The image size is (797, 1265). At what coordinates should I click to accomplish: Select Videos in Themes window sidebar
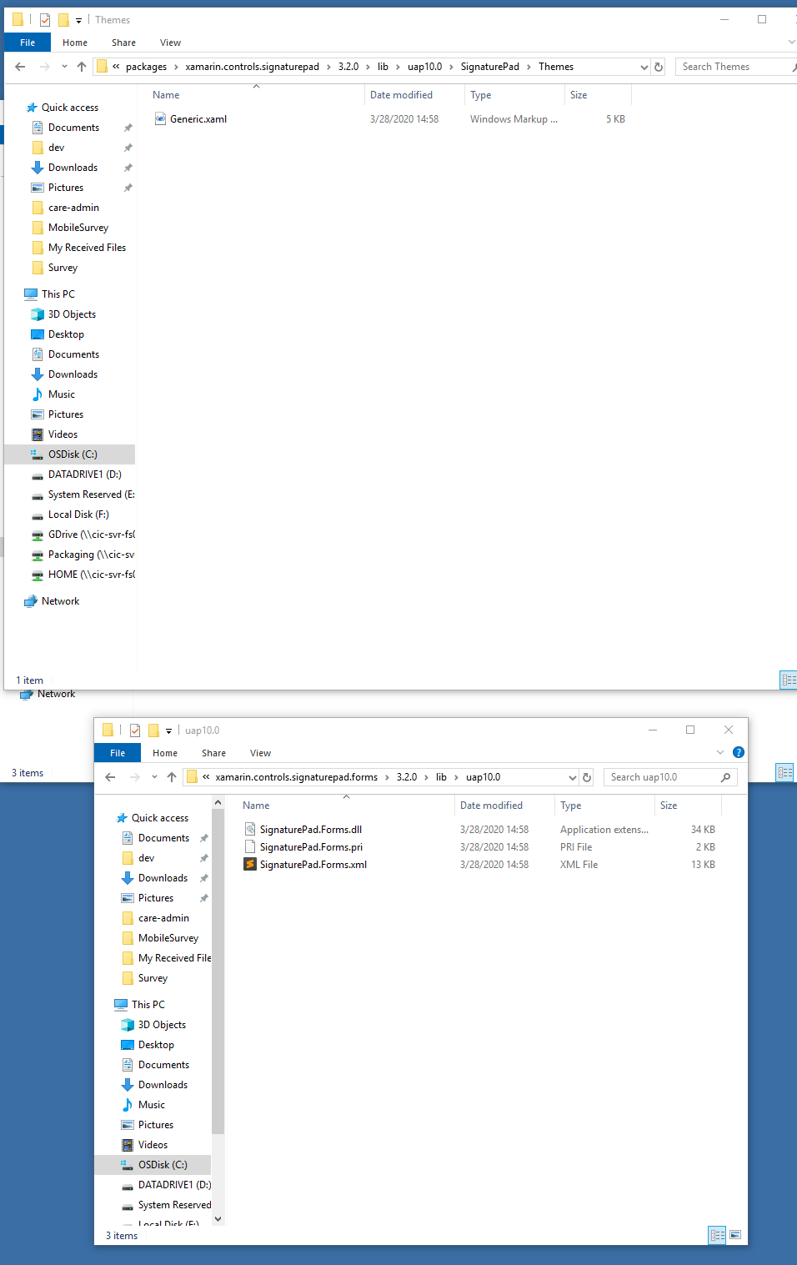point(63,434)
